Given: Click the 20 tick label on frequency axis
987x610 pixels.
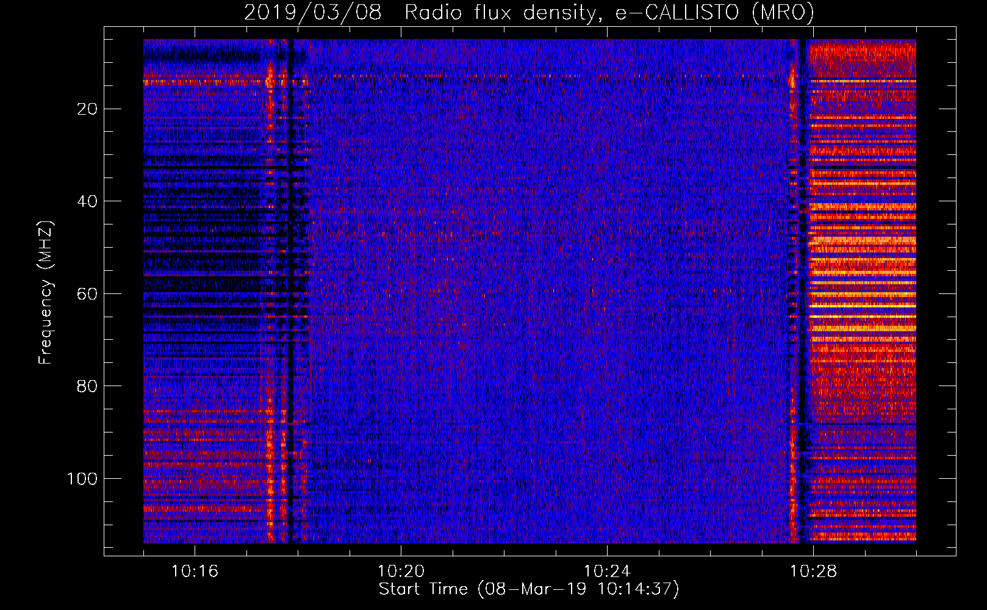Looking at the screenshot, I should (x=87, y=109).
